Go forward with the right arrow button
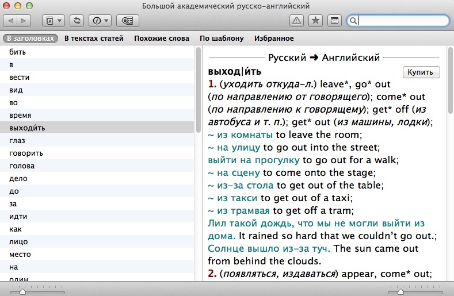This screenshot has width=454, height=296. (x=24, y=21)
